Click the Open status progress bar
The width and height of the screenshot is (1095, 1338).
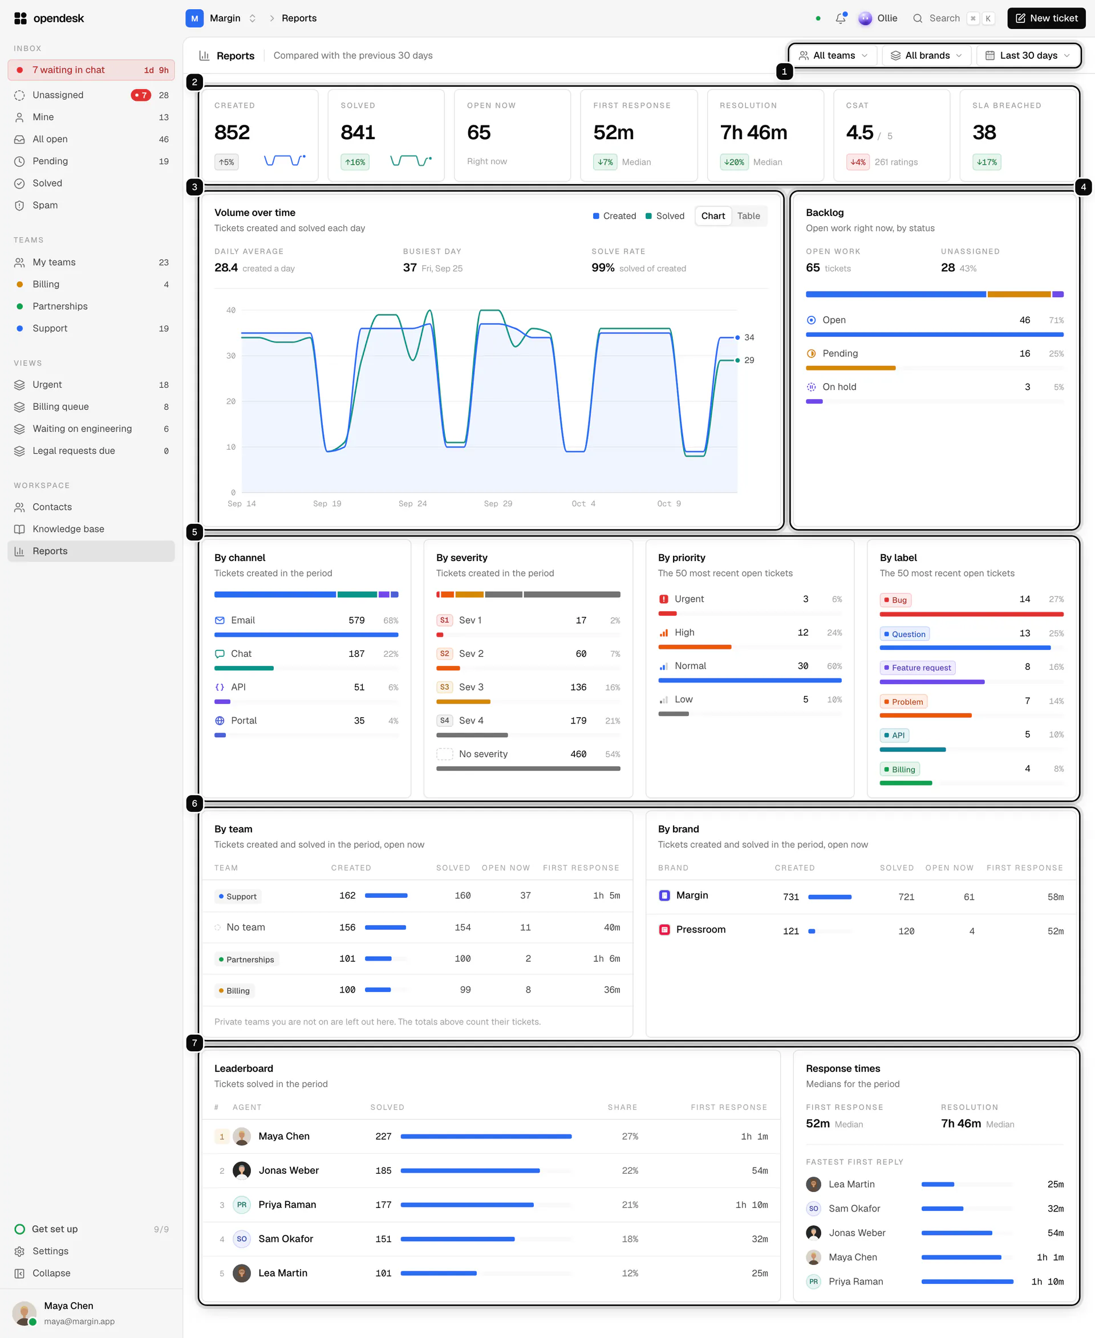(934, 335)
